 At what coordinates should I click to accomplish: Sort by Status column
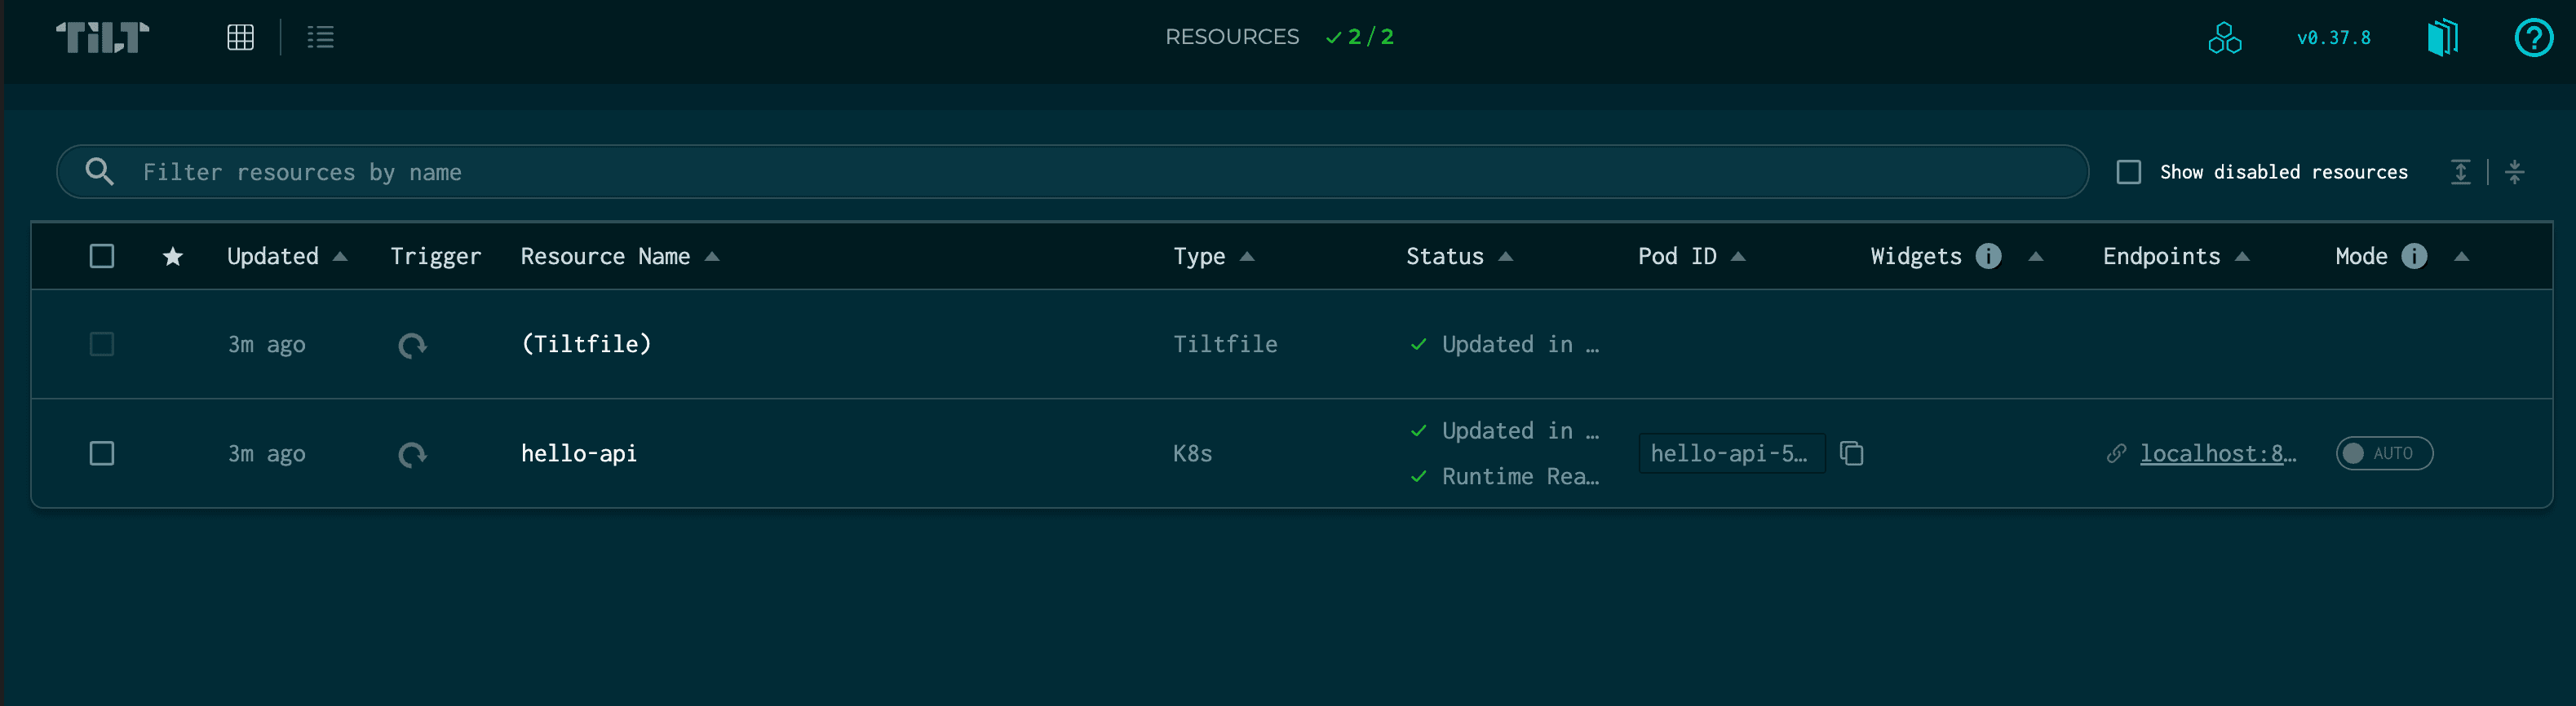[1459, 257]
